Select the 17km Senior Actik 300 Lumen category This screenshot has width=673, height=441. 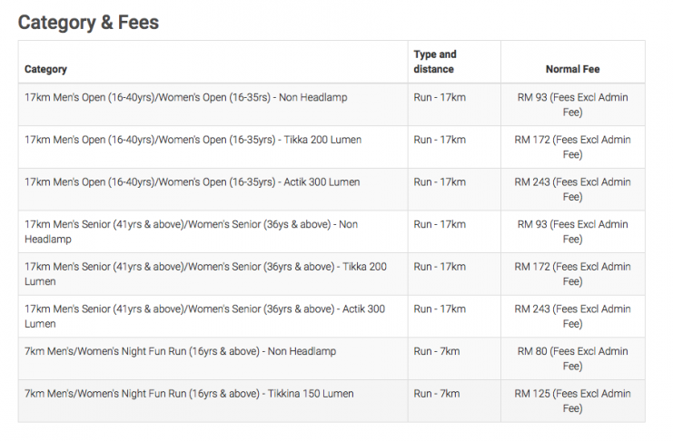coord(204,316)
